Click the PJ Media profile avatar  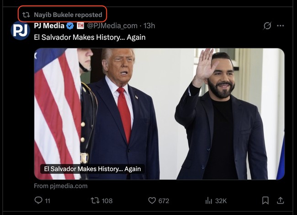20,30
